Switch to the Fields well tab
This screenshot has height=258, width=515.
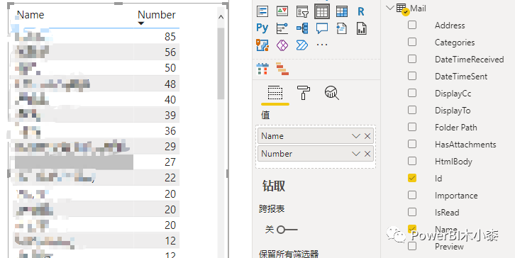coord(275,93)
